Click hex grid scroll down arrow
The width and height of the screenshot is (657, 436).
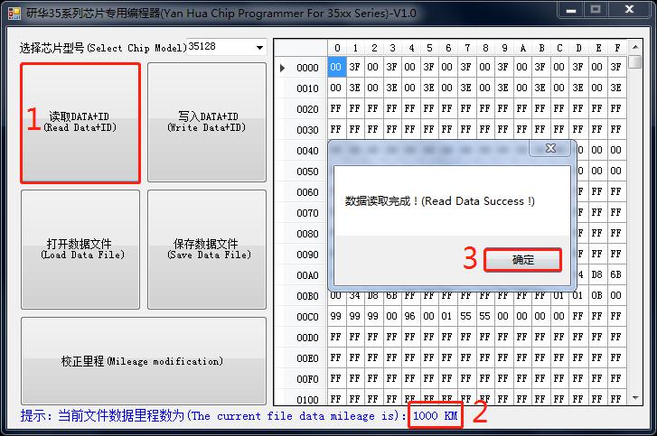tap(635, 397)
